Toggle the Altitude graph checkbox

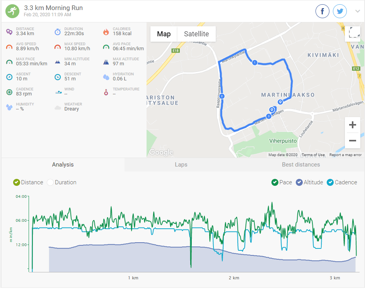click(299, 182)
